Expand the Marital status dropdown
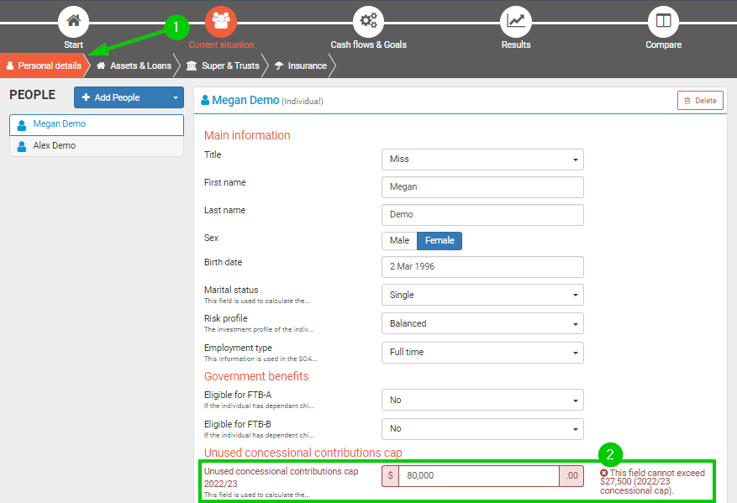 coord(482,296)
